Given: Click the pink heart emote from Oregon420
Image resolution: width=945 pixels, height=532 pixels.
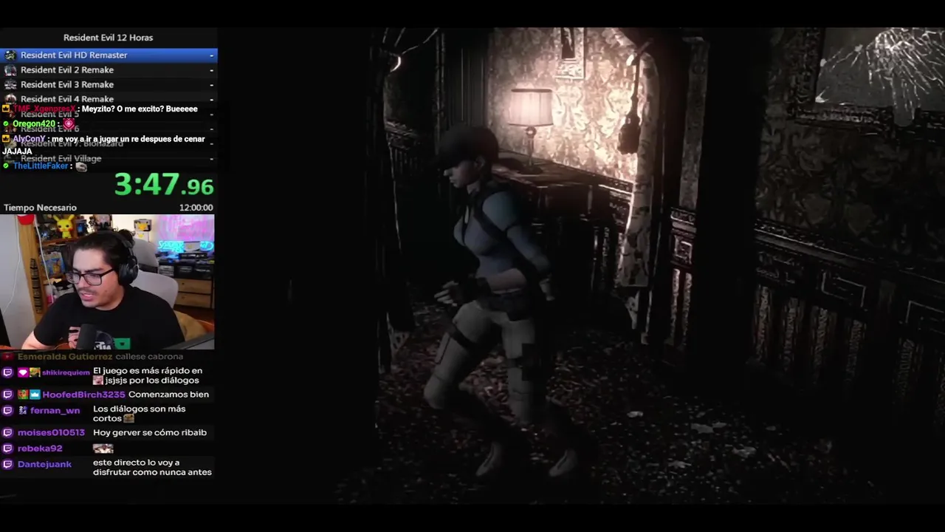Looking at the screenshot, I should pyautogui.click(x=69, y=124).
